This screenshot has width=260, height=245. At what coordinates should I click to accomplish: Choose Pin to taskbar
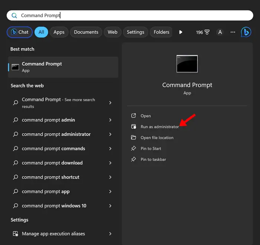click(153, 159)
